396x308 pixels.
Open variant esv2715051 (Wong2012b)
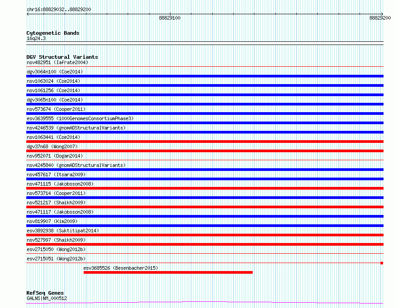click(56, 259)
